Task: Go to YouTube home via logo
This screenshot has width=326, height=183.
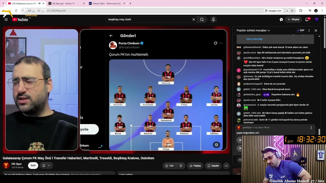Action: (20, 19)
